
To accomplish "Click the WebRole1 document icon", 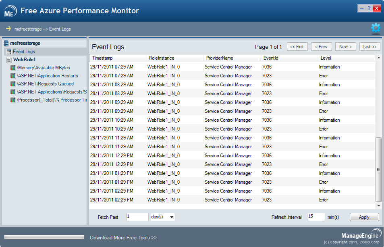I will pyautogui.click(x=9, y=60).
